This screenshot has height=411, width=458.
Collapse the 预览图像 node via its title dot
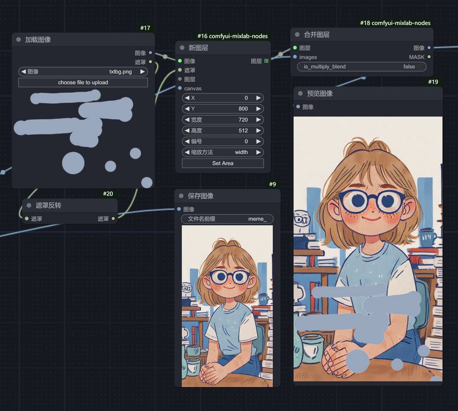[301, 94]
